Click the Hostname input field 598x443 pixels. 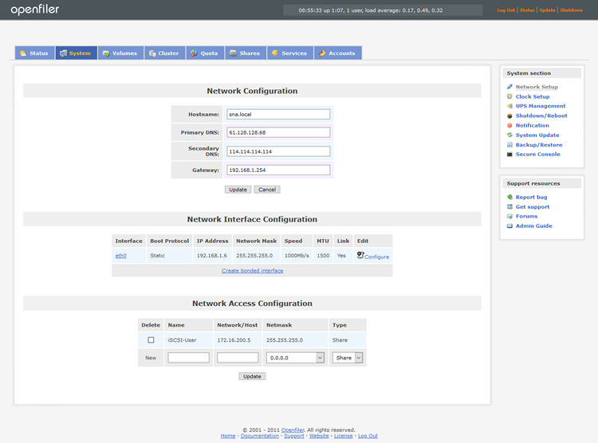278,114
